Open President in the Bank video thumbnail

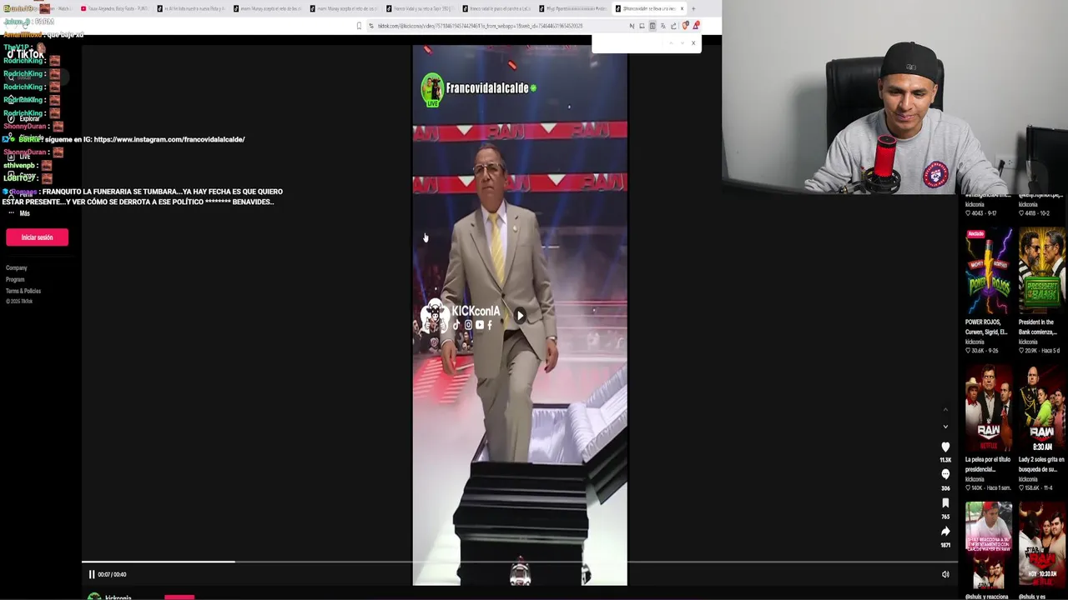(x=1041, y=271)
